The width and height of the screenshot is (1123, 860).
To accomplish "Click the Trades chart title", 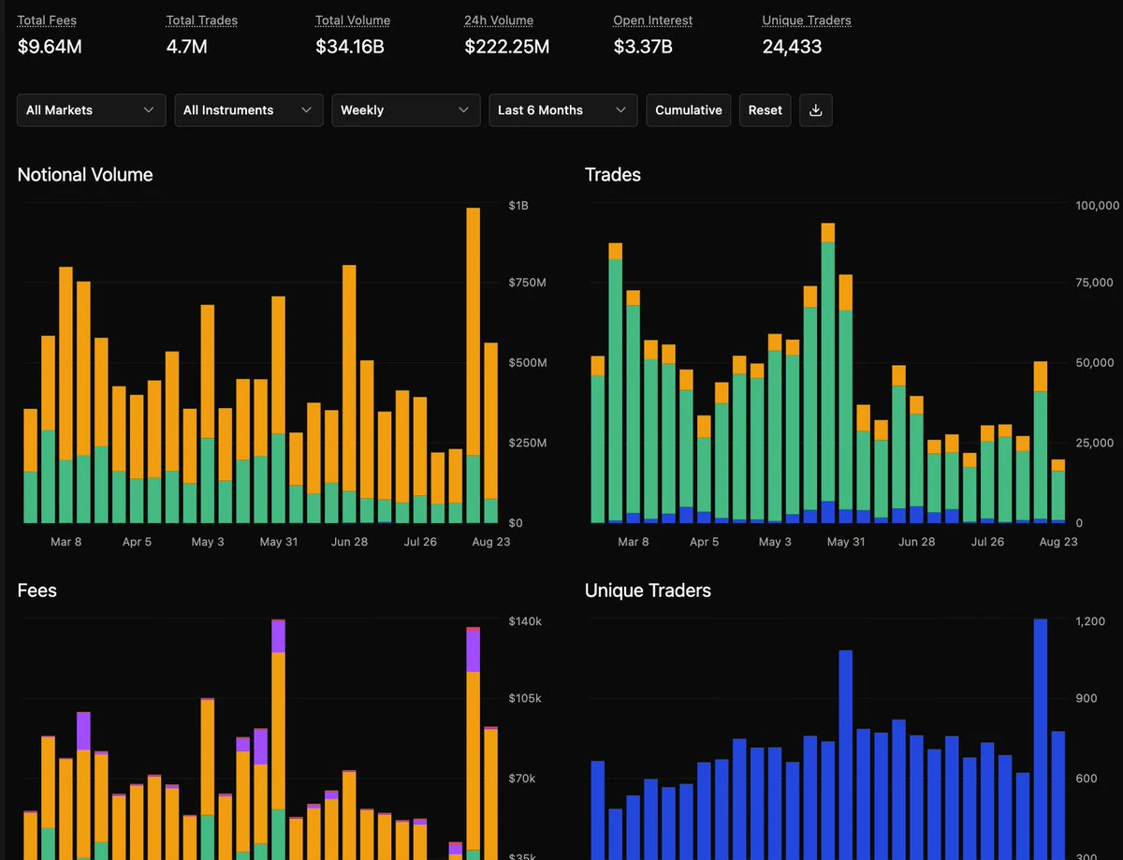I will [x=613, y=175].
